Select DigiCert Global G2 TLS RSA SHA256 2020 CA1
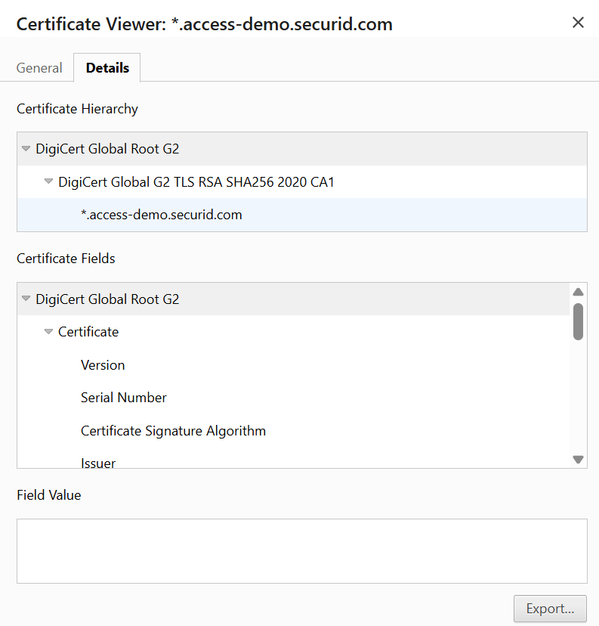The width and height of the screenshot is (599, 626). pos(302,182)
